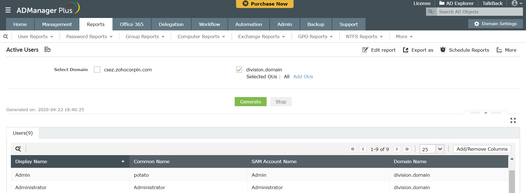Click the Add OUs link
Viewport: 526px width, 193px height.
click(303, 77)
